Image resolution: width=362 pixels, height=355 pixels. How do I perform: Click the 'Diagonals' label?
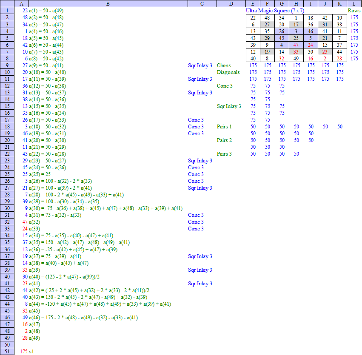[x=228, y=72]
